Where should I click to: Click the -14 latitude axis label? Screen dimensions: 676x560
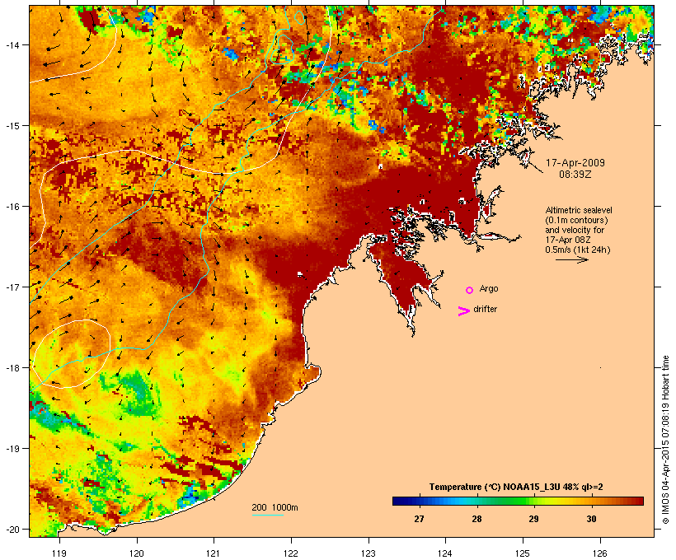point(13,44)
